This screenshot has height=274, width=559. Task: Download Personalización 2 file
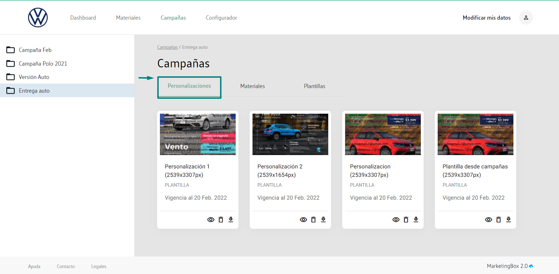[x=323, y=220]
